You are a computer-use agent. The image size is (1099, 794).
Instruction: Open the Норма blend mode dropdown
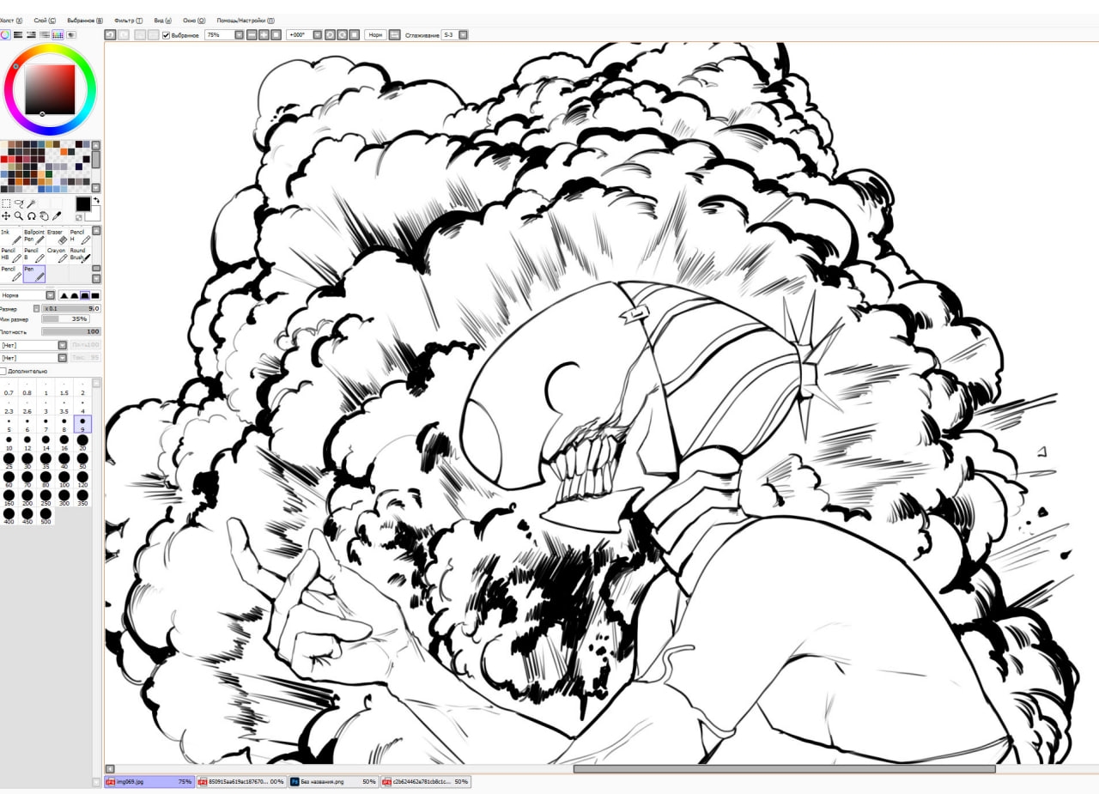(50, 295)
